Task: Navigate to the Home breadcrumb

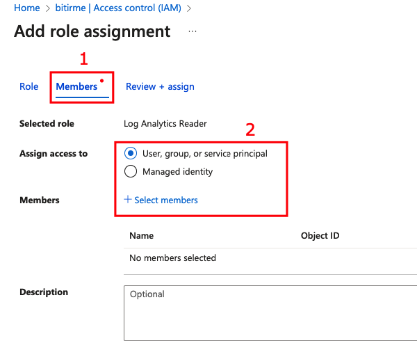Action: click(x=26, y=8)
